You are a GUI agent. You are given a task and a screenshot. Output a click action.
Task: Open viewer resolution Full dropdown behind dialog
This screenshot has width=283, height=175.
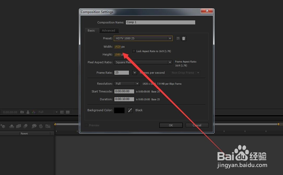[x=48, y=112]
